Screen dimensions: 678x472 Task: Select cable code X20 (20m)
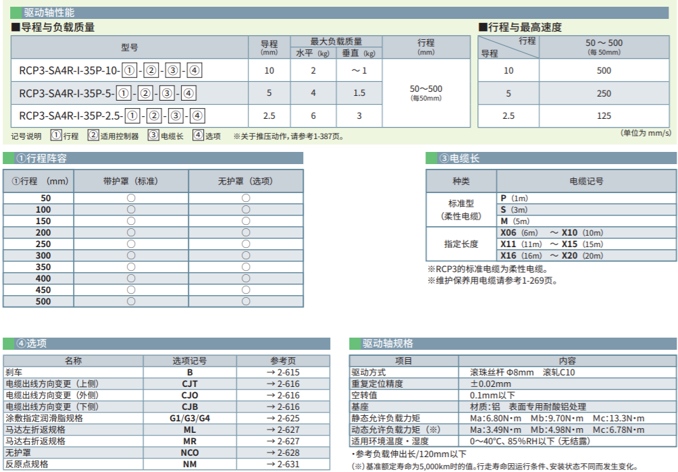pos(582,255)
